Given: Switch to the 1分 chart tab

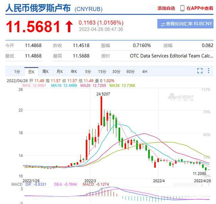Looking at the screenshot, I should pos(17,71).
